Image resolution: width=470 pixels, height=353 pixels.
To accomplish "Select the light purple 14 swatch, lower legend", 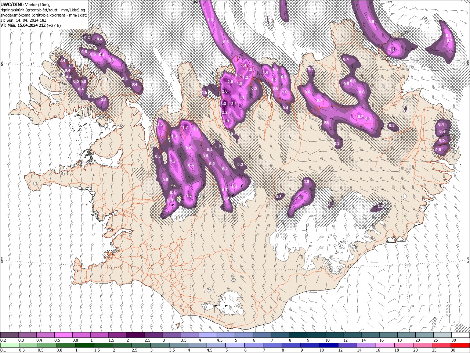I will pyautogui.click(x=366, y=345).
